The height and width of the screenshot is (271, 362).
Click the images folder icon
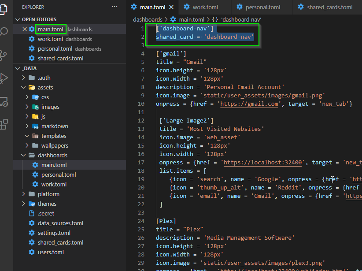(x=35, y=107)
